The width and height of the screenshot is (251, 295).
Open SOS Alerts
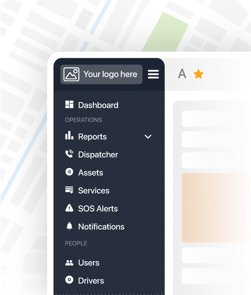point(98,209)
